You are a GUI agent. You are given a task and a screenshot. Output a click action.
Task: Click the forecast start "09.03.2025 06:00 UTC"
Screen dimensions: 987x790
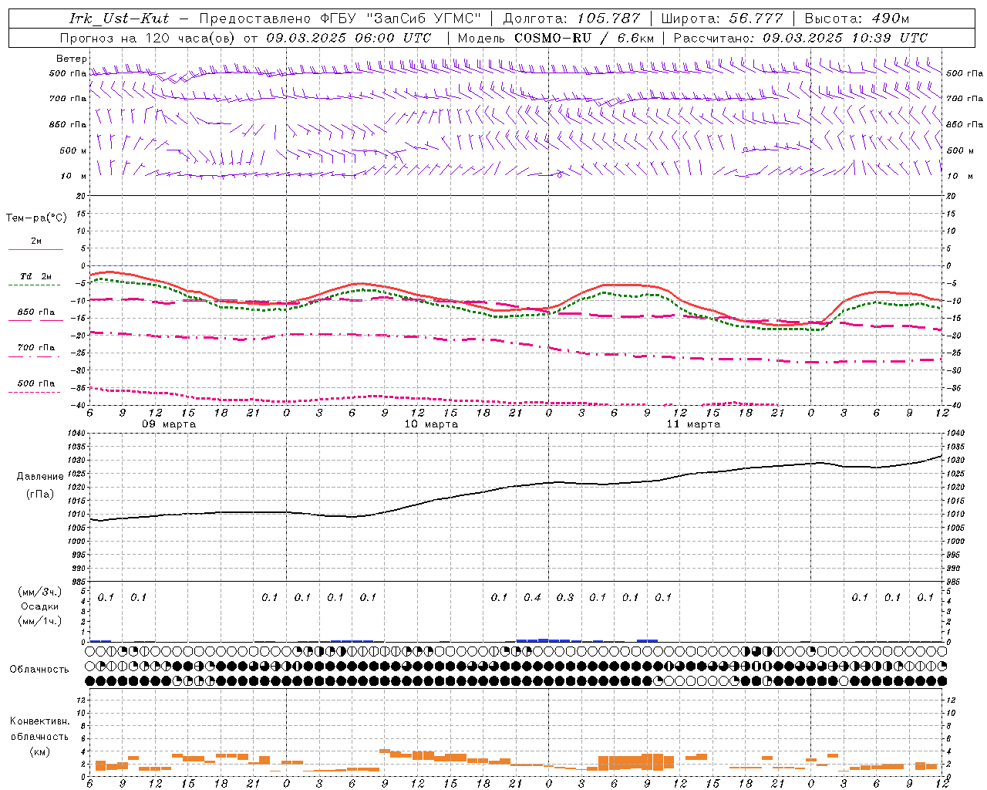point(349,38)
